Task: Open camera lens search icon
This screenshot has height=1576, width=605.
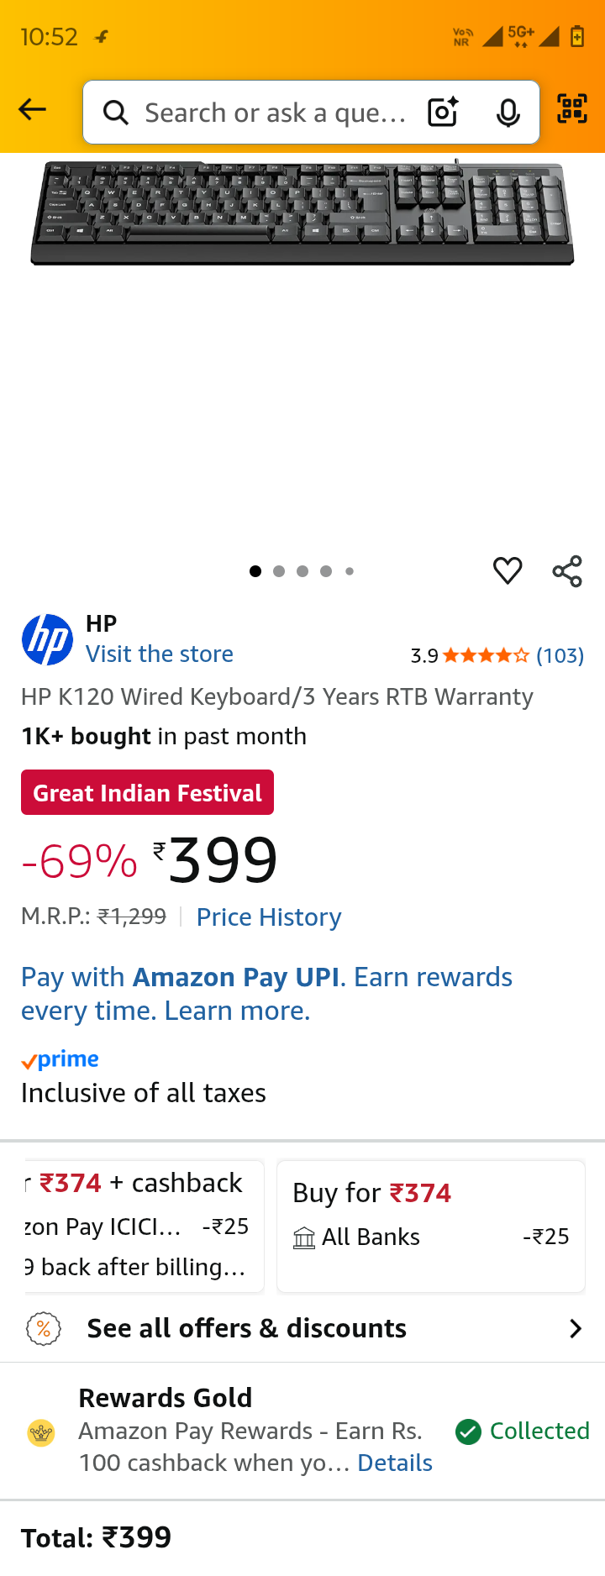Action: point(443,112)
